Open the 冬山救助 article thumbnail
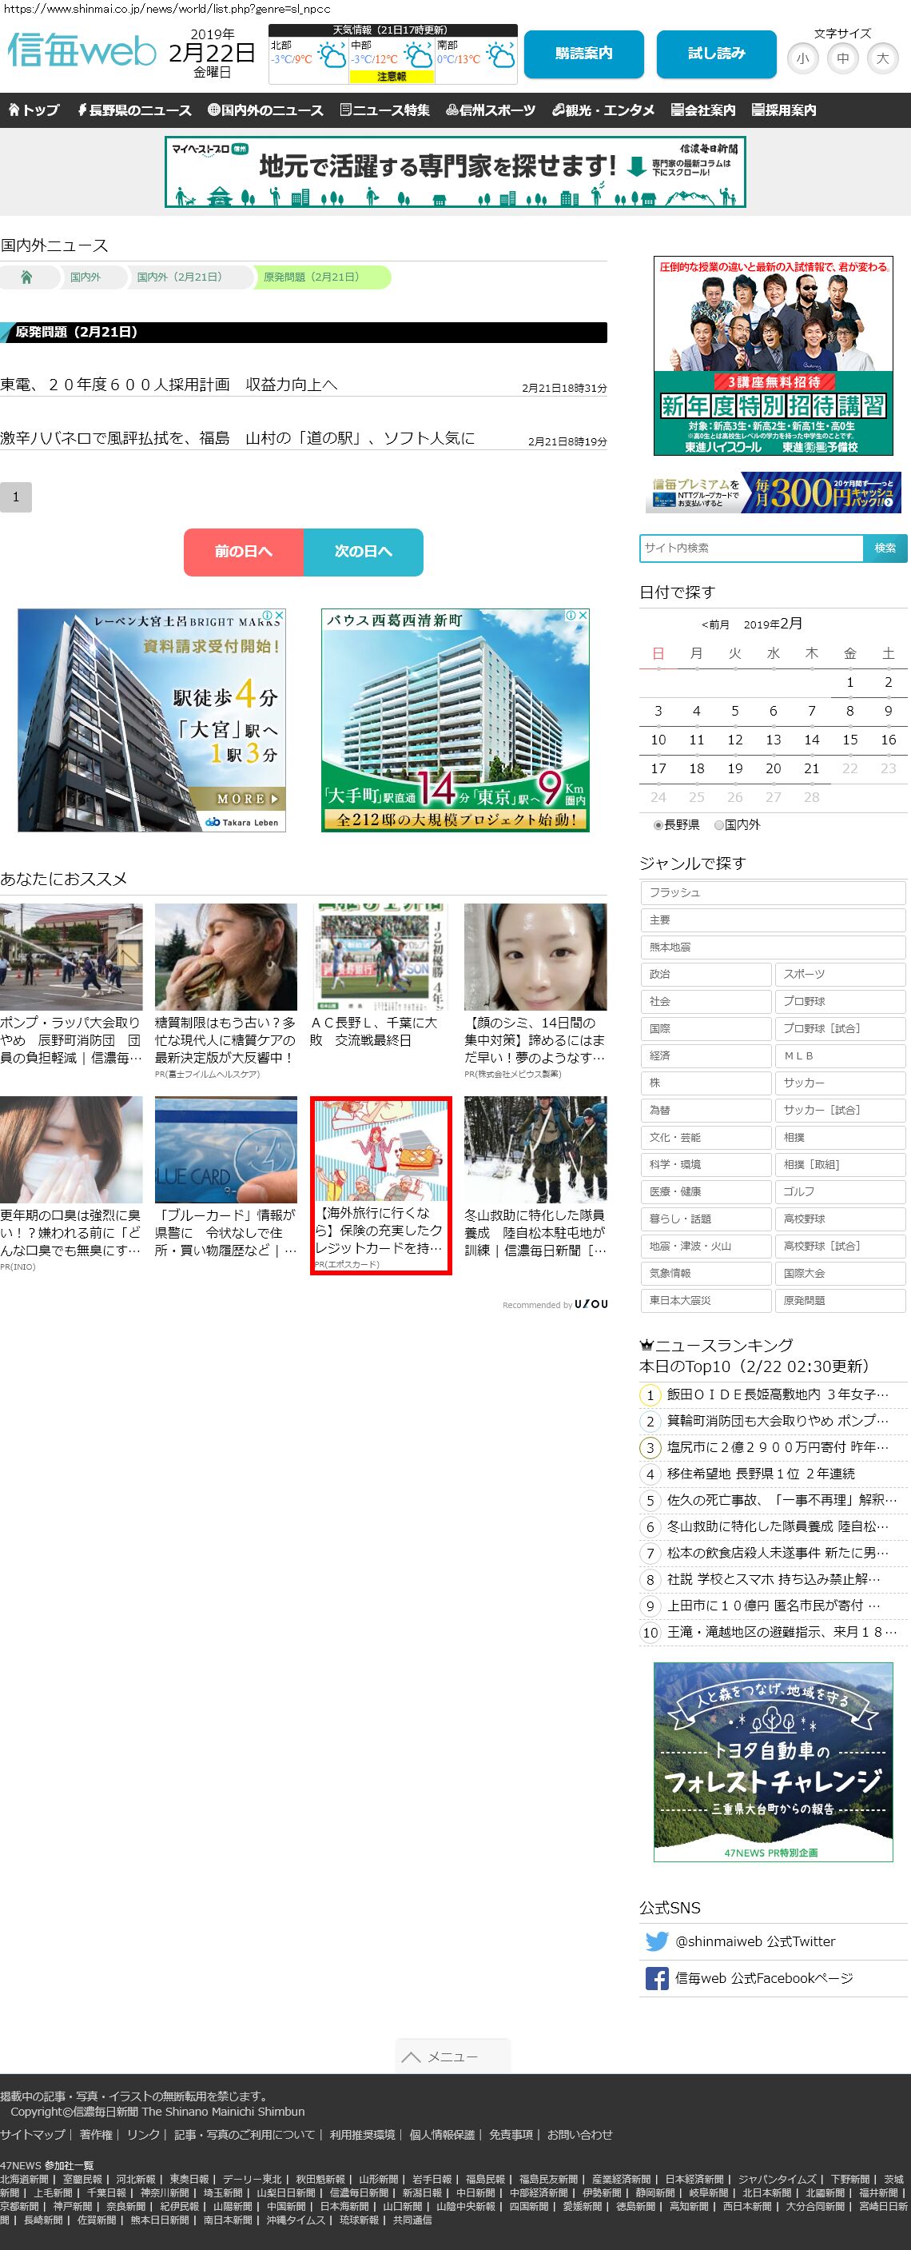The width and height of the screenshot is (911, 2250). point(535,1150)
